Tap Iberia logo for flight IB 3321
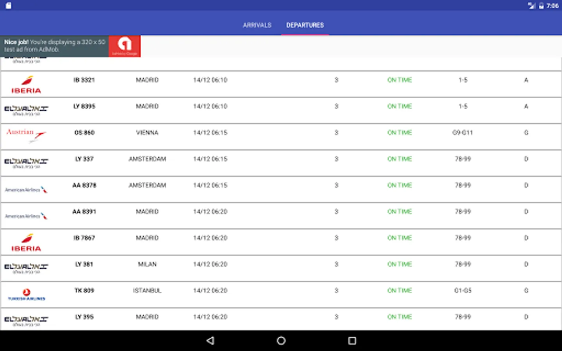This screenshot has width=562, height=351. (26, 85)
